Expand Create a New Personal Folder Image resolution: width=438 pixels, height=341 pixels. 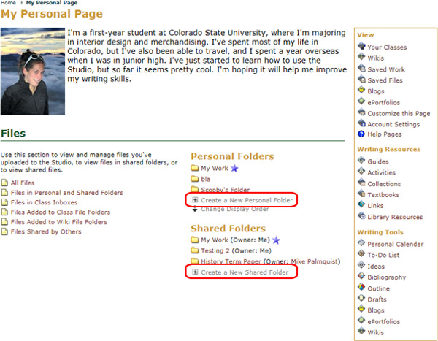coord(195,200)
